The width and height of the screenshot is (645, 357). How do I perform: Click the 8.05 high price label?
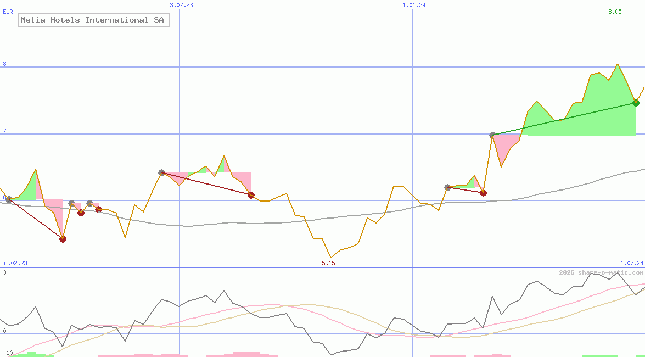[x=615, y=12]
